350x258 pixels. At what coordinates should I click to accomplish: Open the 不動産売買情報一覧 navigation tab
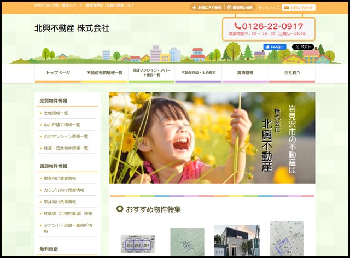point(104,73)
